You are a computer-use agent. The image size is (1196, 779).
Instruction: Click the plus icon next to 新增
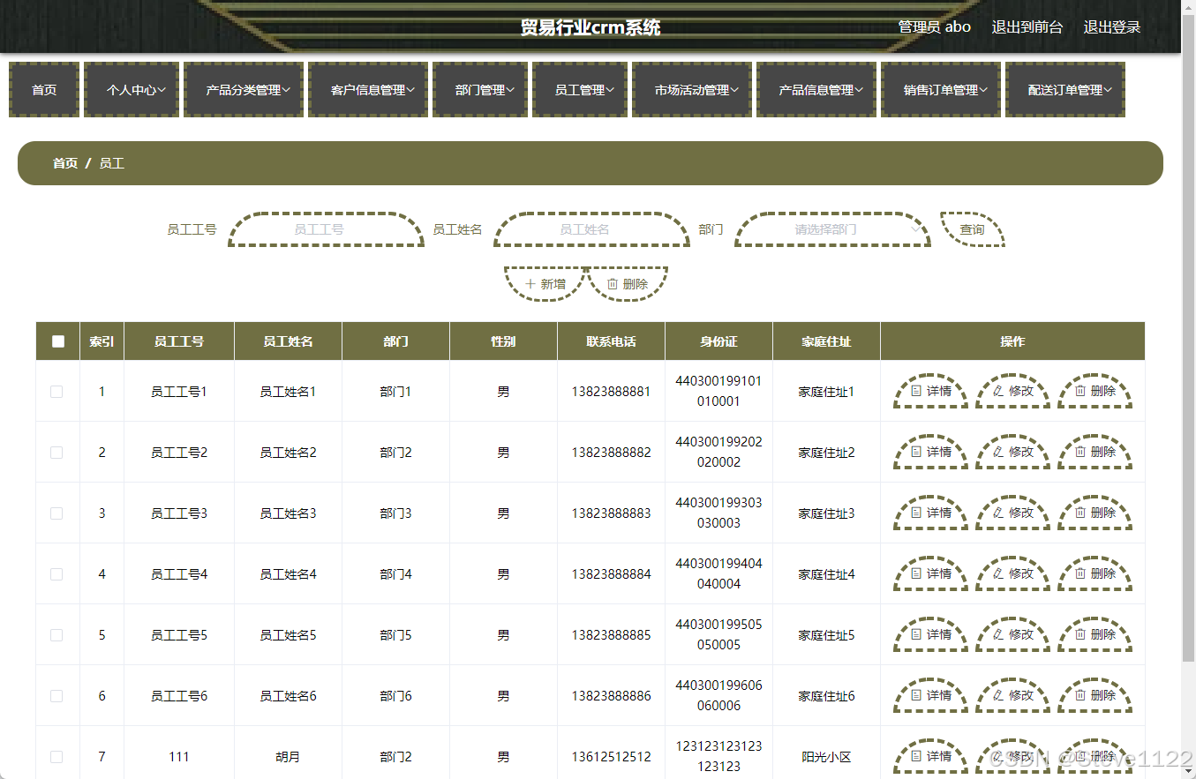530,283
